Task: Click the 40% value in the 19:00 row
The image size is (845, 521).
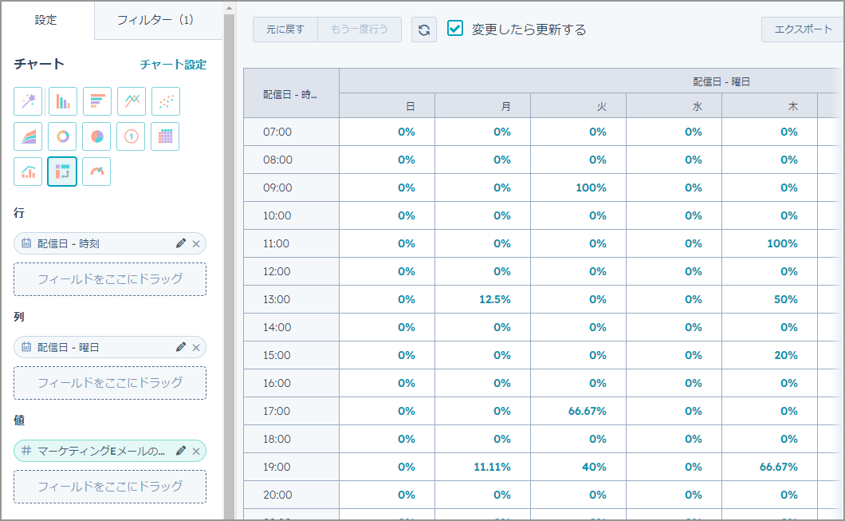Action: pos(594,467)
